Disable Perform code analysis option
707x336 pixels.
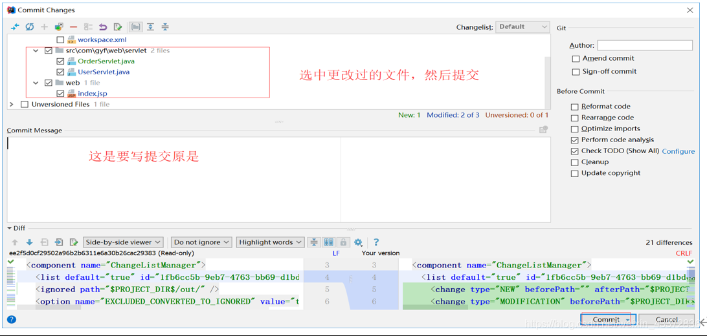point(574,140)
